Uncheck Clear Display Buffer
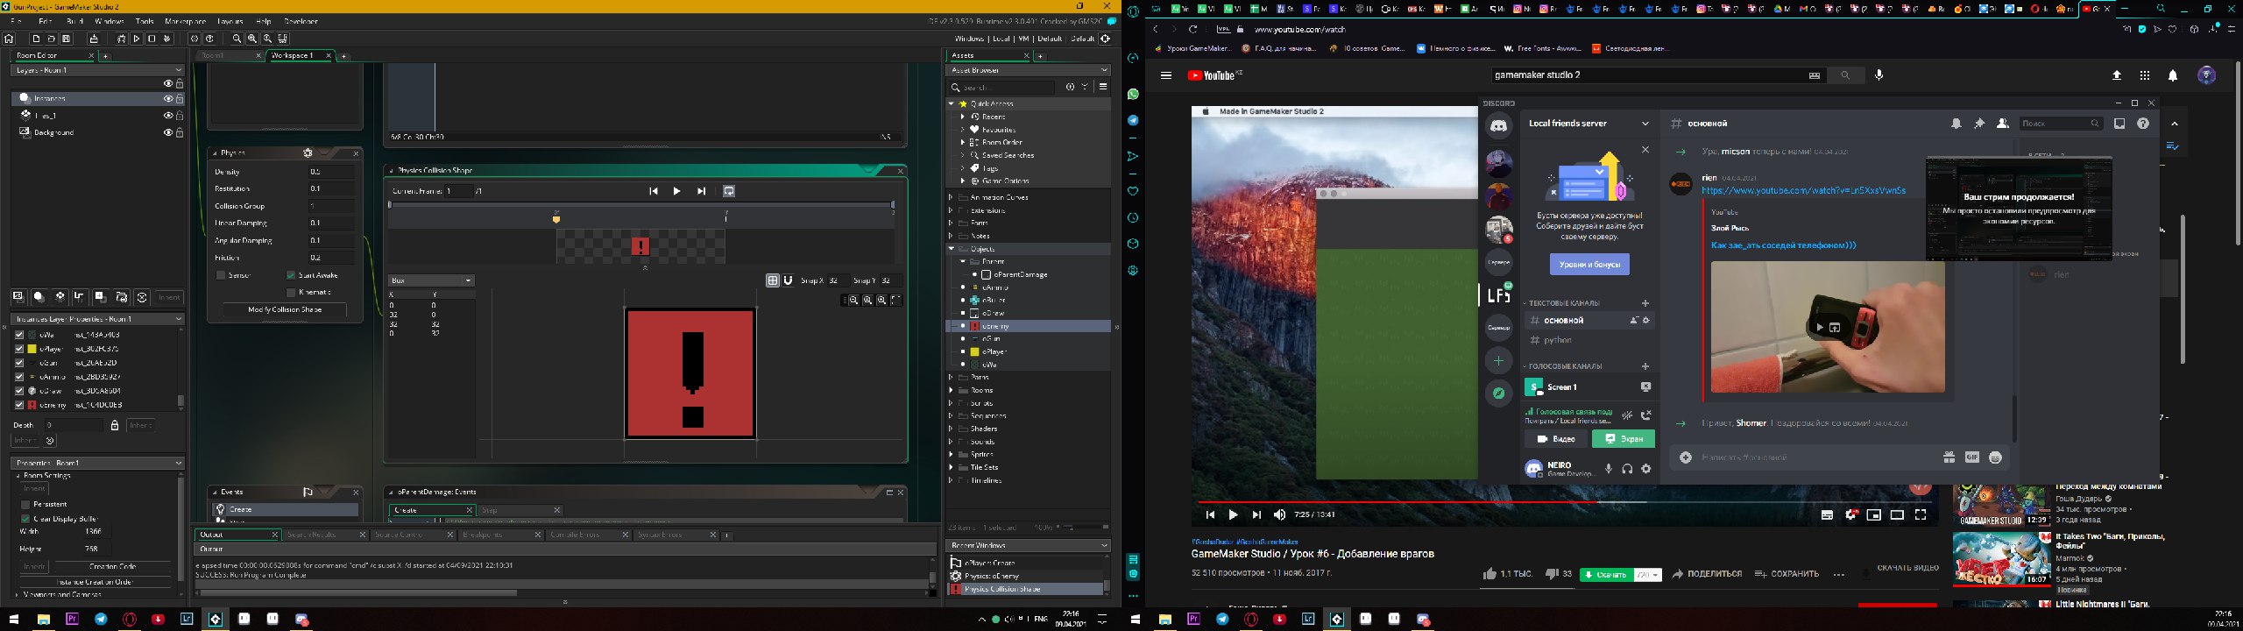This screenshot has width=2243, height=631. [x=25, y=519]
